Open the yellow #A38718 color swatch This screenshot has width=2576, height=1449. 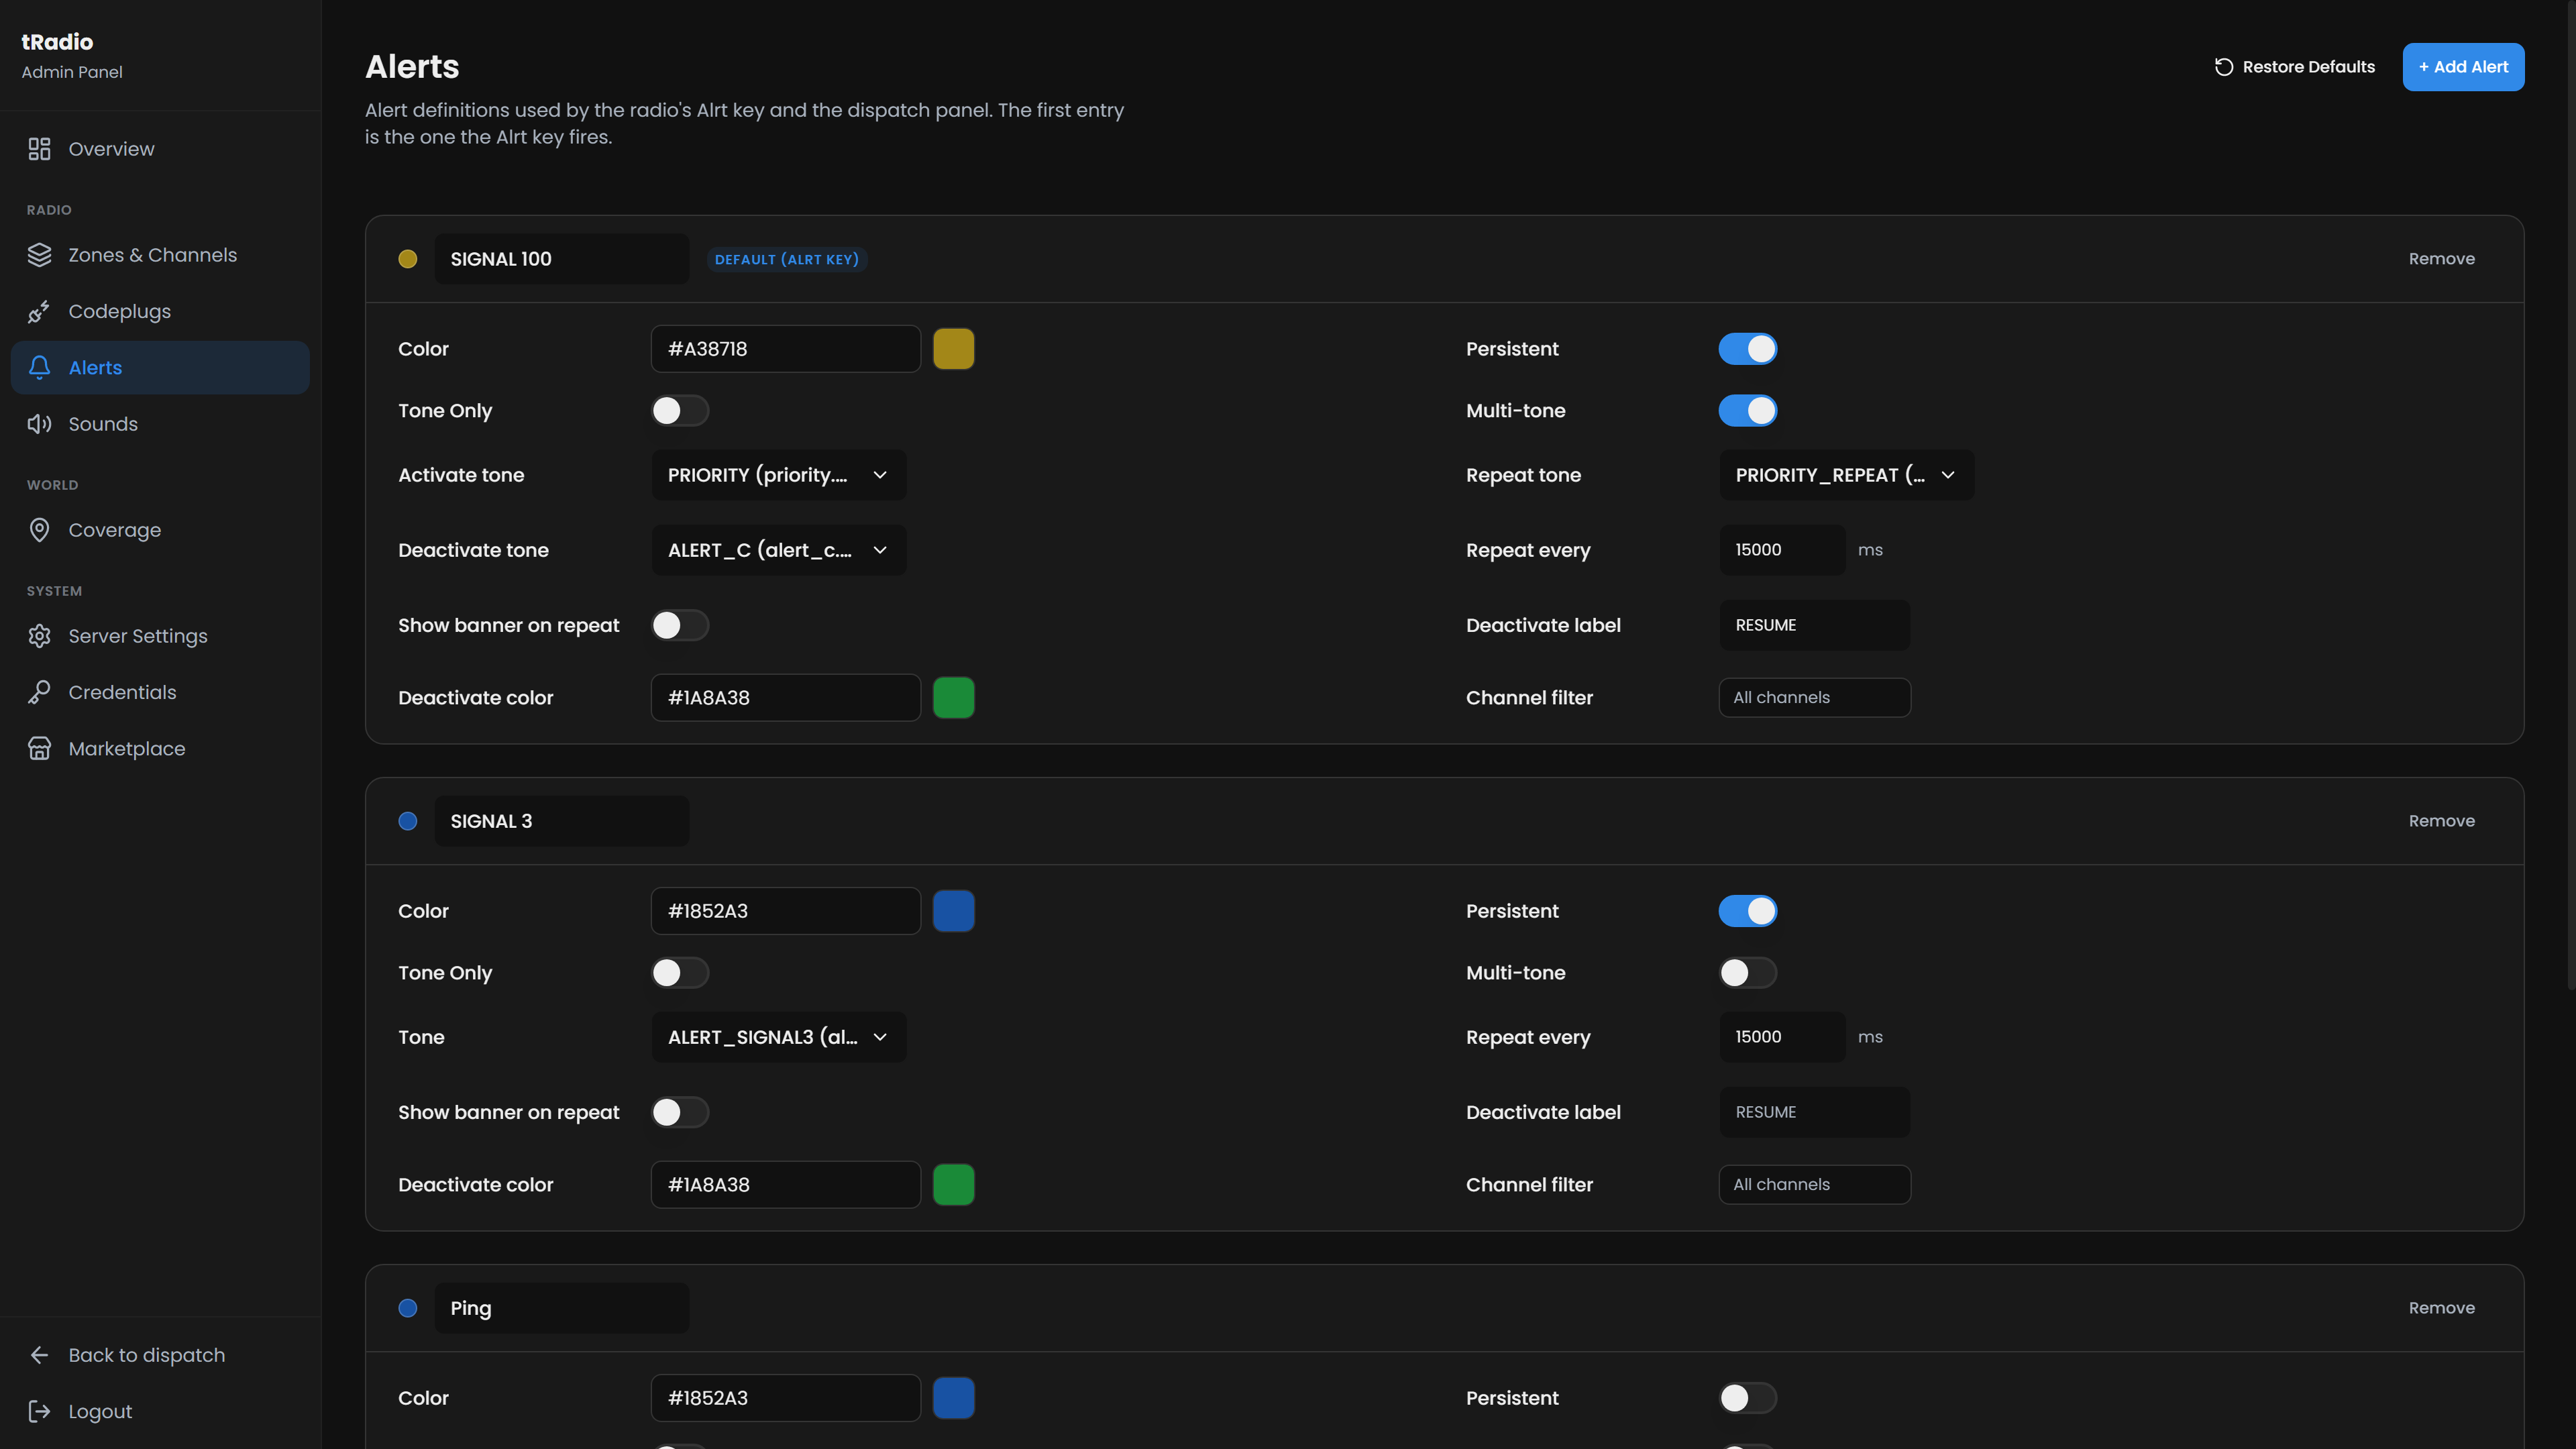point(953,349)
